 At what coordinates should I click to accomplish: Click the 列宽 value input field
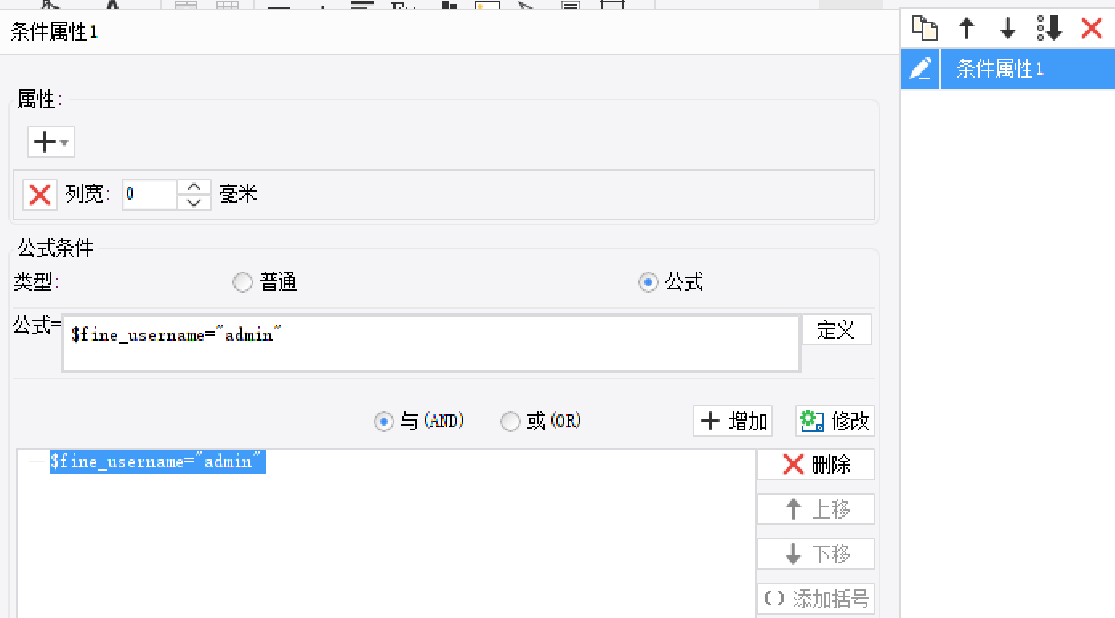pyautogui.click(x=149, y=194)
